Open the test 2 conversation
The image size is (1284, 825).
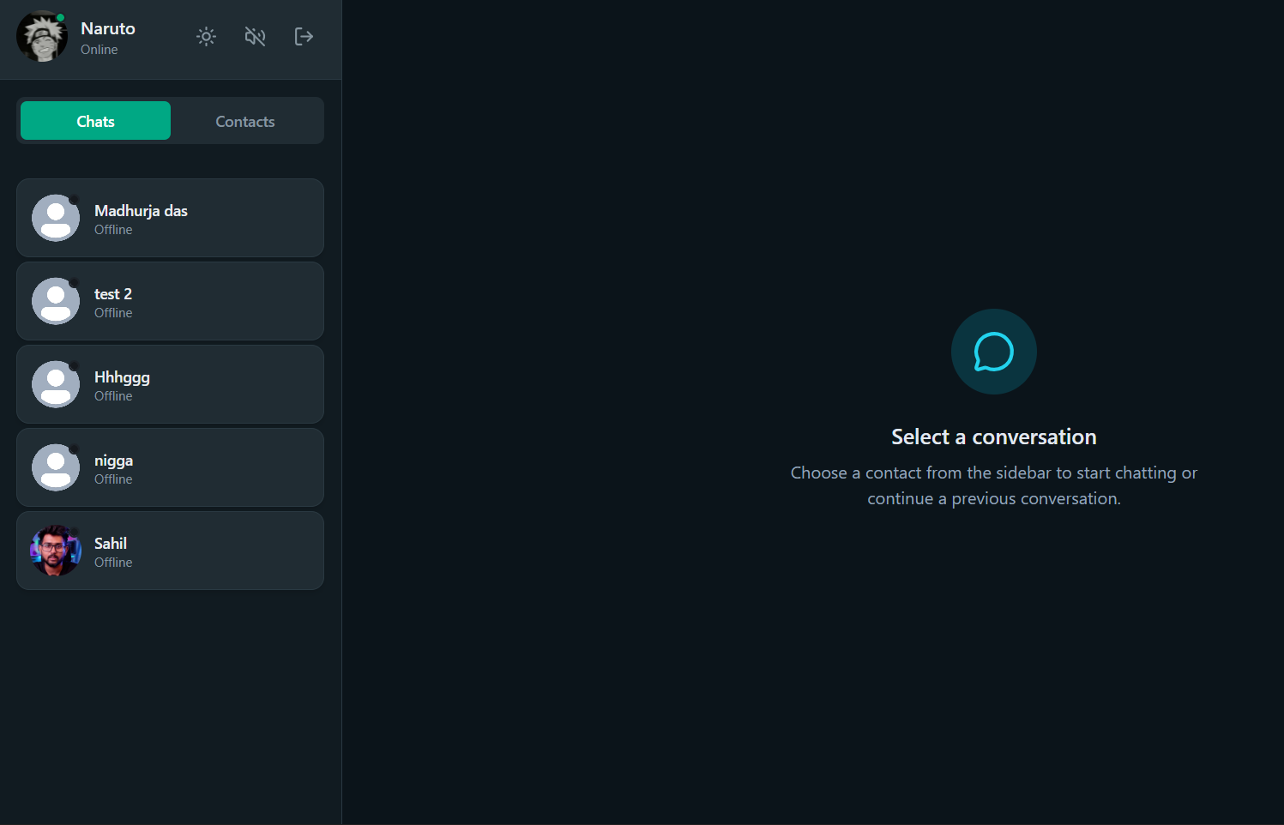point(113,294)
